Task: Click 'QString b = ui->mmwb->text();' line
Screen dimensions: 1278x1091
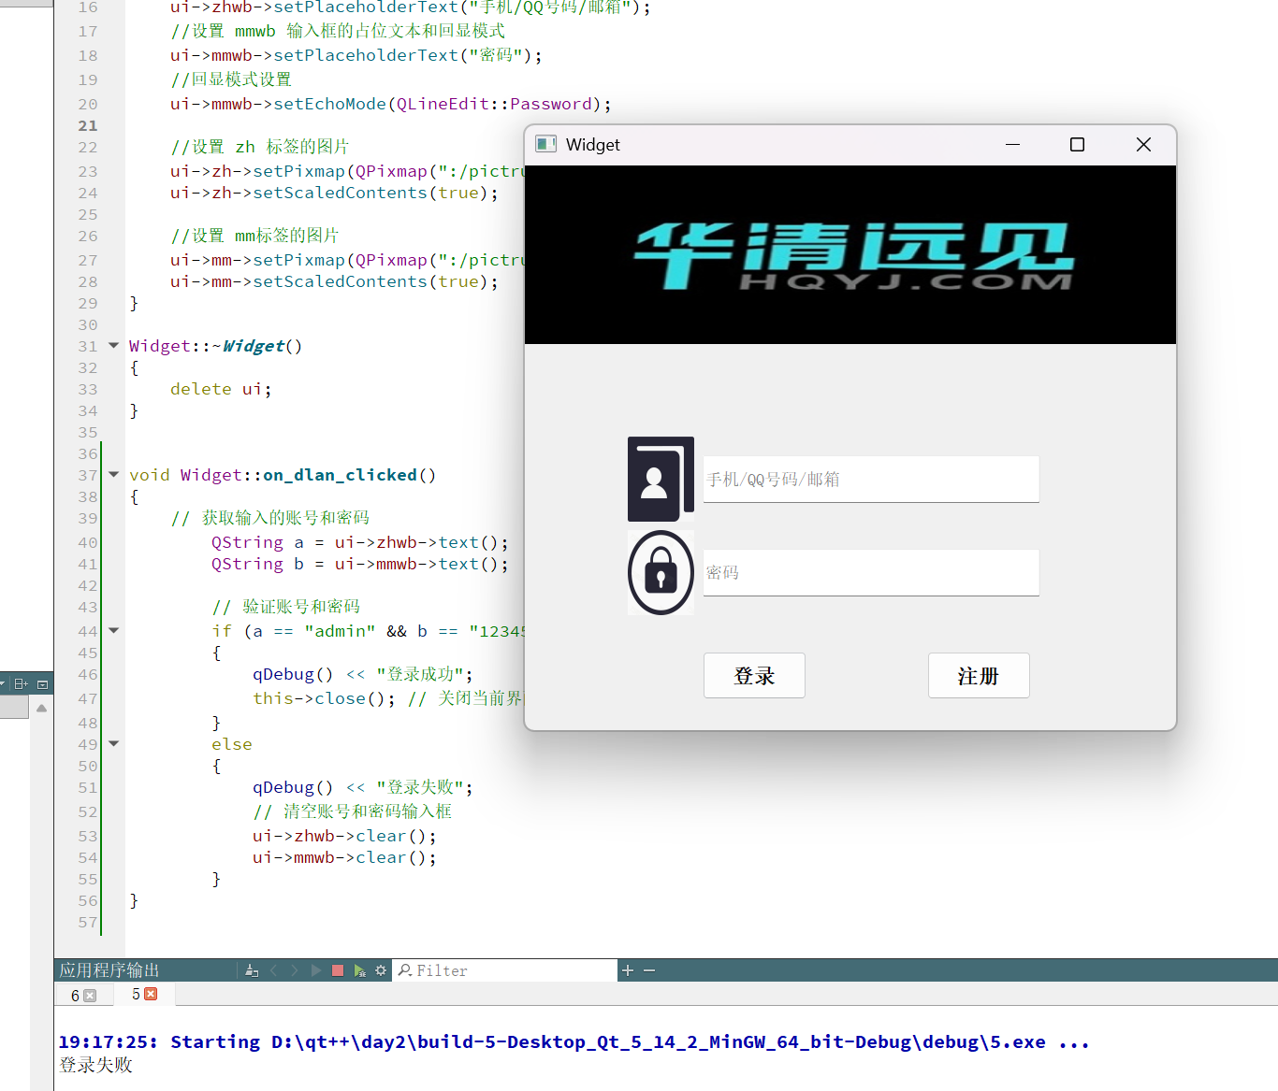Action: point(360,564)
